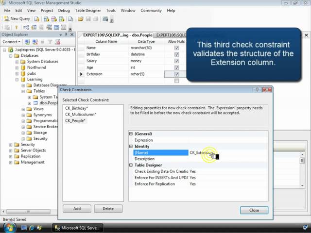Open the Table Designer menu
The height and width of the screenshot is (233, 311).
point(88,11)
